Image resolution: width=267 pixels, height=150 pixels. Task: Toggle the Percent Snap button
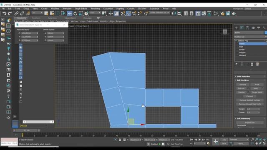click(134, 13)
